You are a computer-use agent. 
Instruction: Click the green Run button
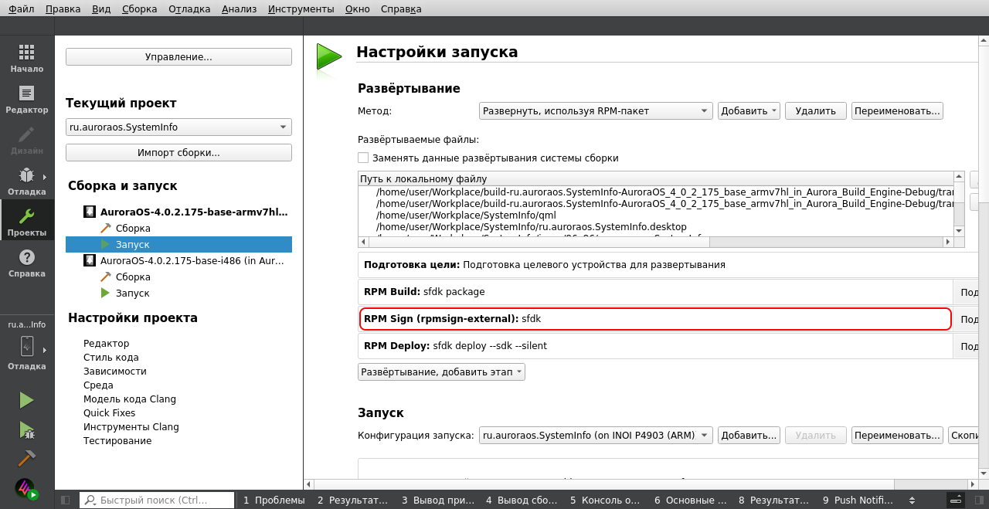coord(26,400)
